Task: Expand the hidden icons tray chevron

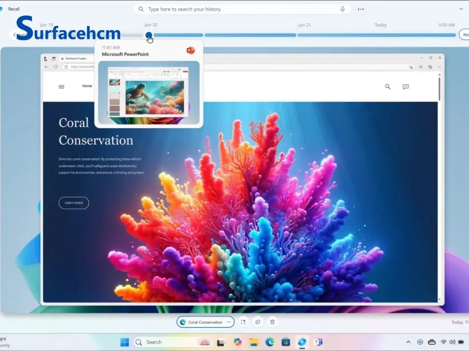Action: (x=408, y=342)
